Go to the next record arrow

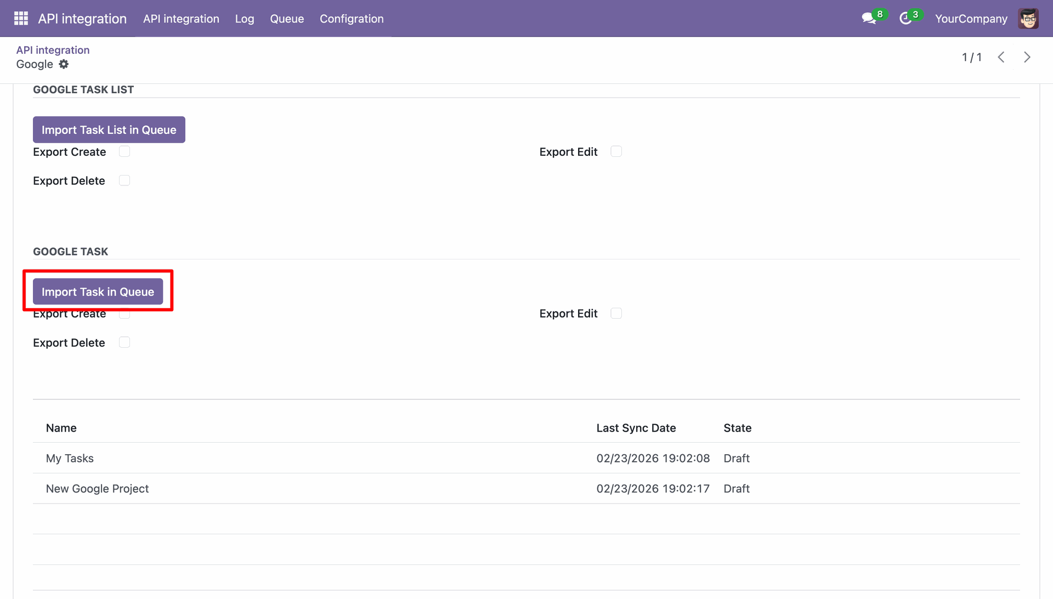1027,57
